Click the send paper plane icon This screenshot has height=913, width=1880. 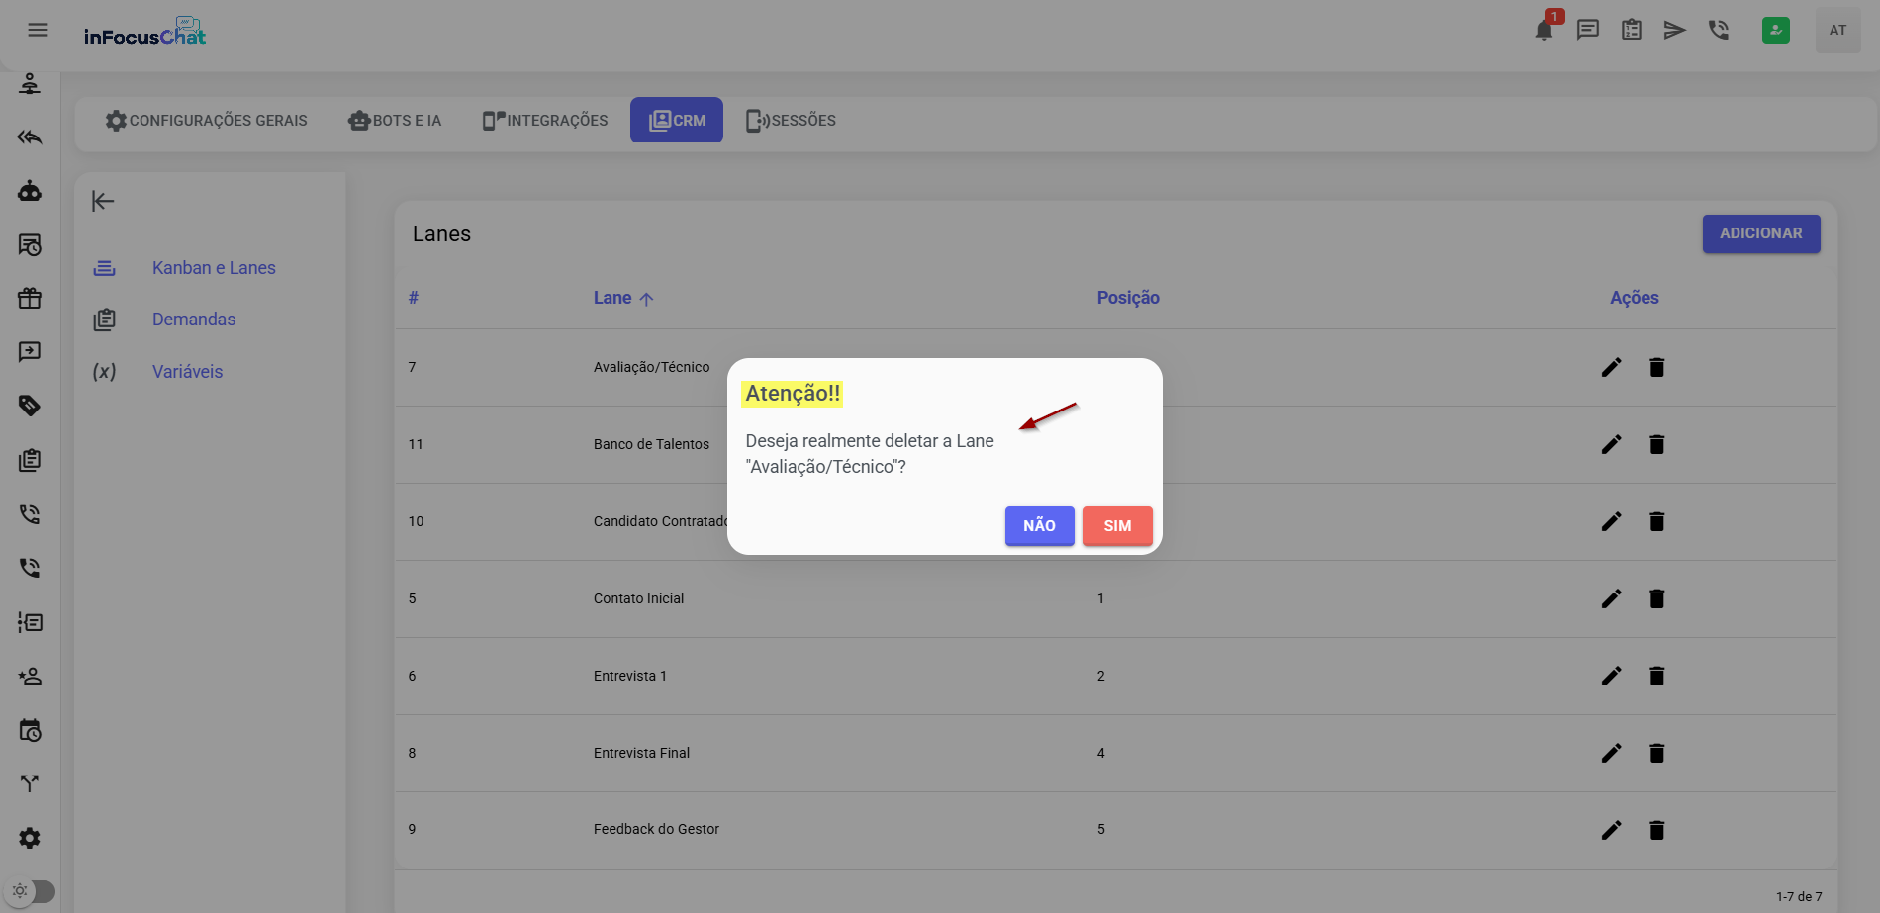click(1674, 30)
